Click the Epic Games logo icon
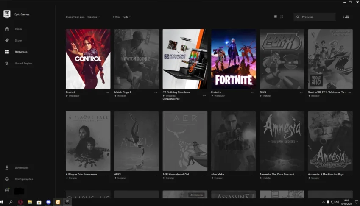This screenshot has height=206, width=360. pos(7,14)
